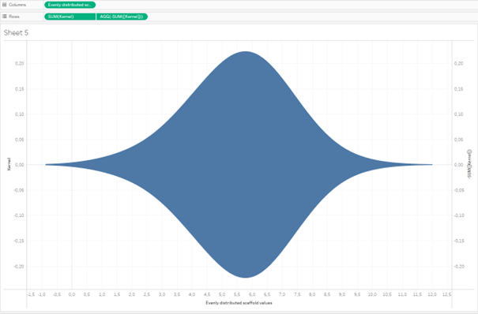Click the Evenly distributed scaffold values axis label
Viewport: 478px width, 314px height.
click(x=239, y=303)
